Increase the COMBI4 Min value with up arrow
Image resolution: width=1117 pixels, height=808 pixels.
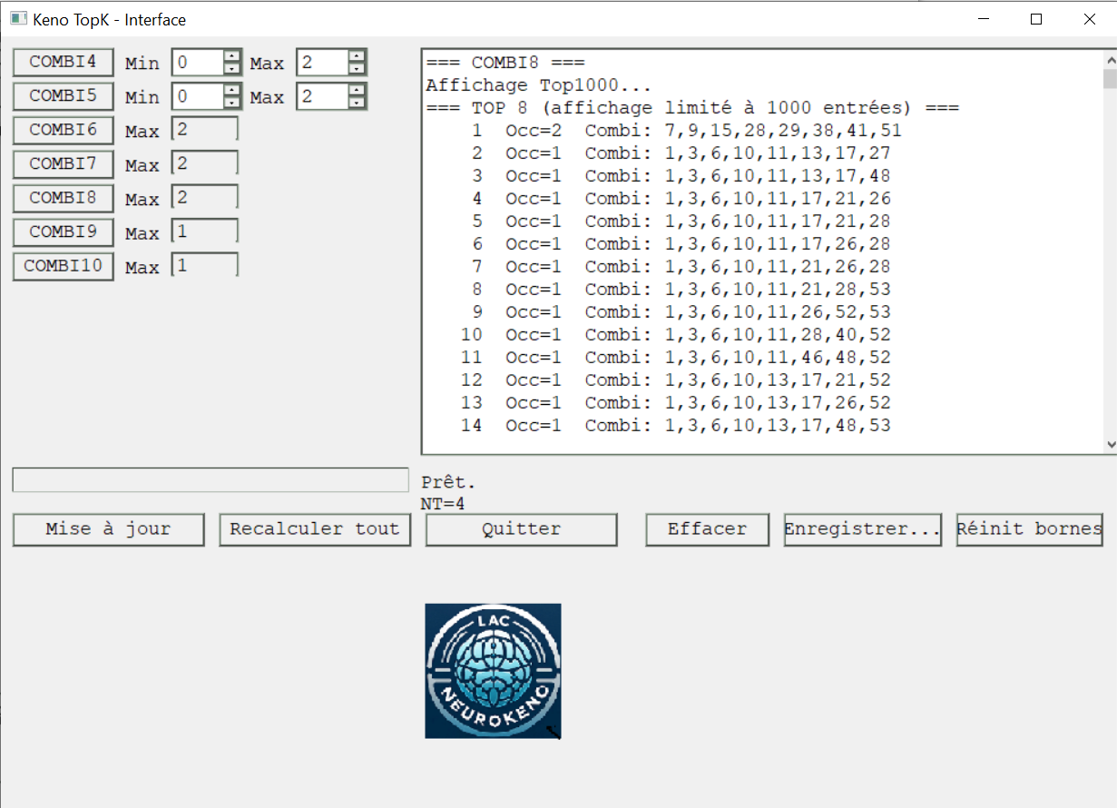232,56
